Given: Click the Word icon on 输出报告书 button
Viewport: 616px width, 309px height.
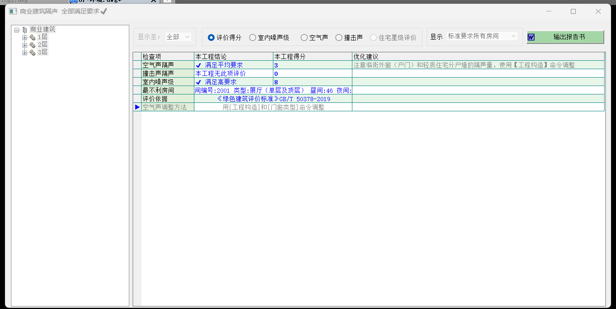Looking at the screenshot, I should click(531, 37).
